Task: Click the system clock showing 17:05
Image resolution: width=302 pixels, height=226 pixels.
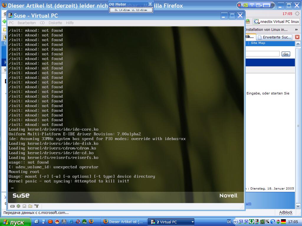Action: (293, 222)
